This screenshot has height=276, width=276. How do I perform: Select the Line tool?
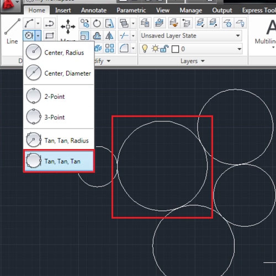click(x=12, y=31)
